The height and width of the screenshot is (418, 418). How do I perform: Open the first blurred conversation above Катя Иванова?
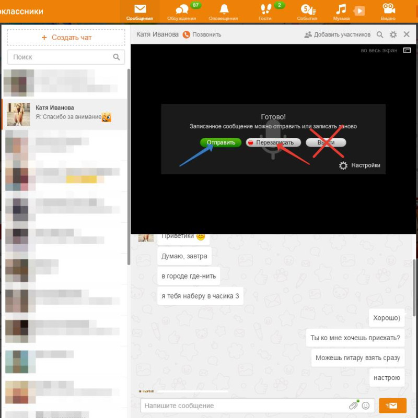[65, 83]
